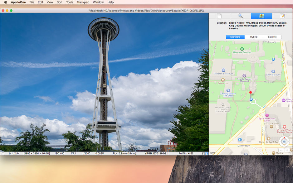Open the Trackpad menu
The height and width of the screenshot is (183, 293).
click(x=83, y=2)
